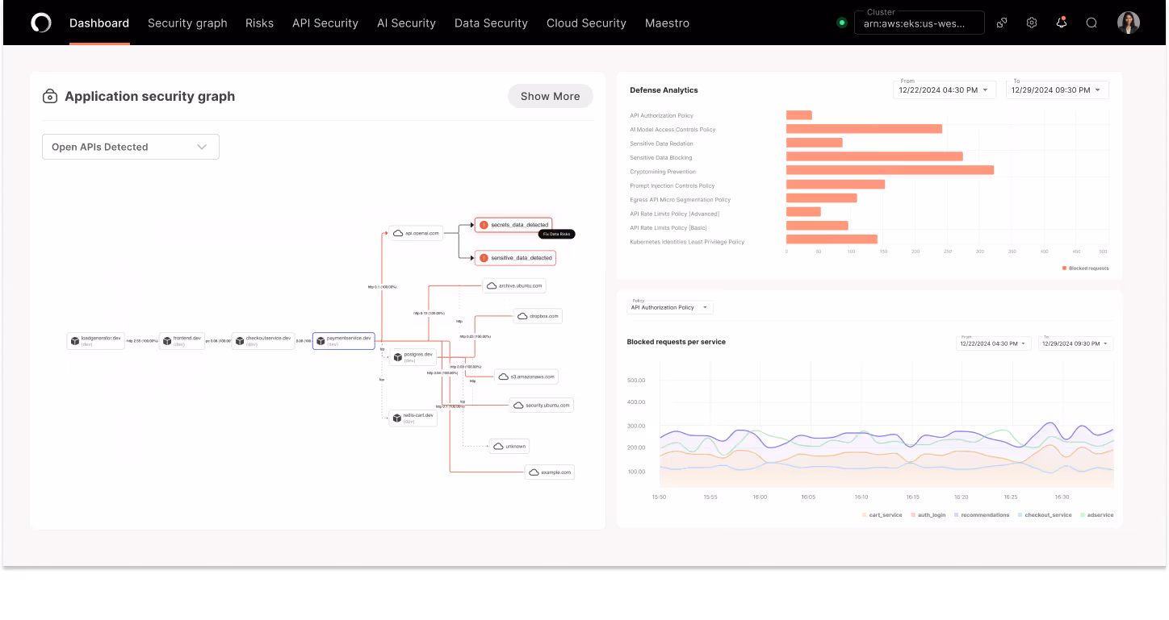Select the redis-cart.dev node
This screenshot has height=620, width=1169.
[413, 418]
